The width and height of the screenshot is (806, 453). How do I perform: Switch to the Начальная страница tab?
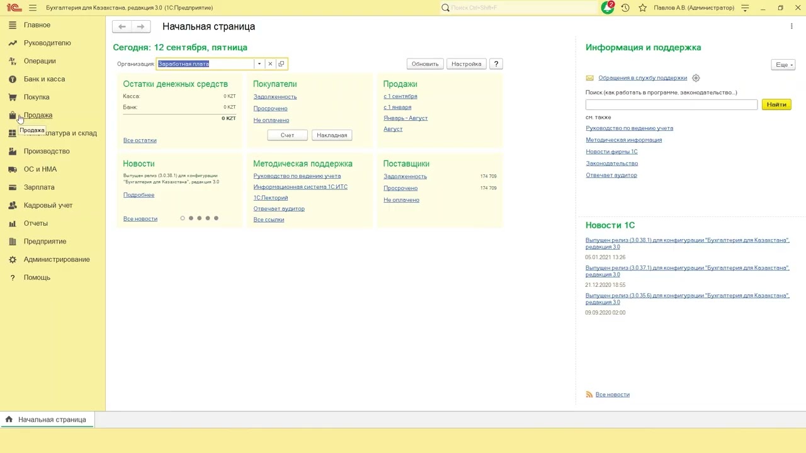coord(47,420)
